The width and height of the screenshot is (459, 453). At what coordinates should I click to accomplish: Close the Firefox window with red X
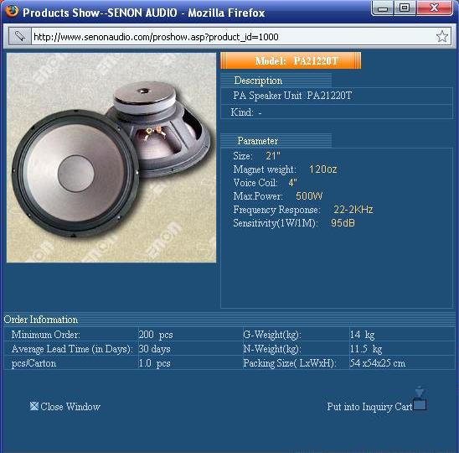[435, 8]
